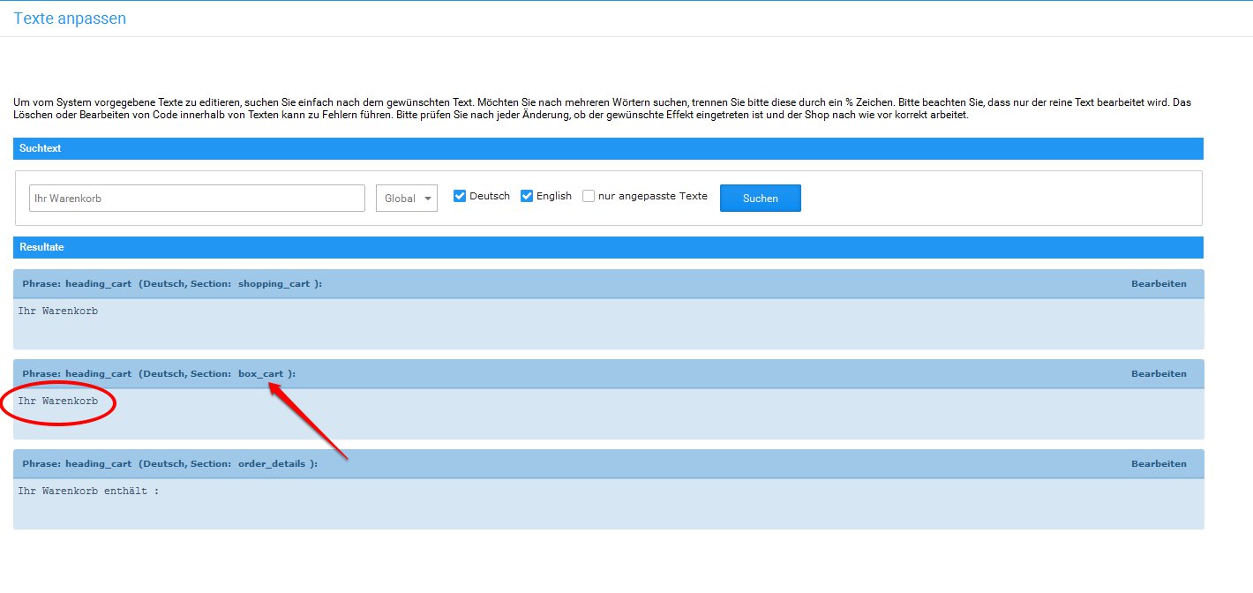This screenshot has height=593, width=1253.
Task: Click Bearbeiten for the box_cart phrase
Action: point(1159,374)
